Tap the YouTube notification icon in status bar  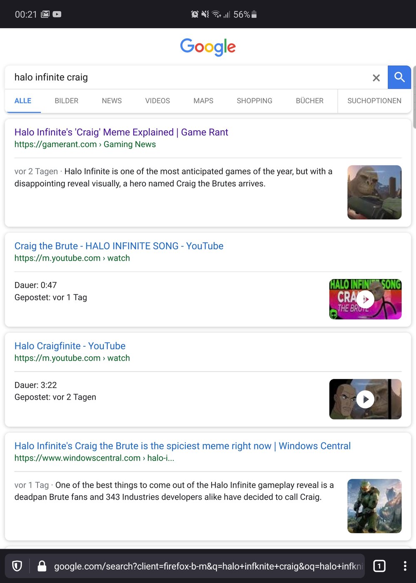(57, 14)
